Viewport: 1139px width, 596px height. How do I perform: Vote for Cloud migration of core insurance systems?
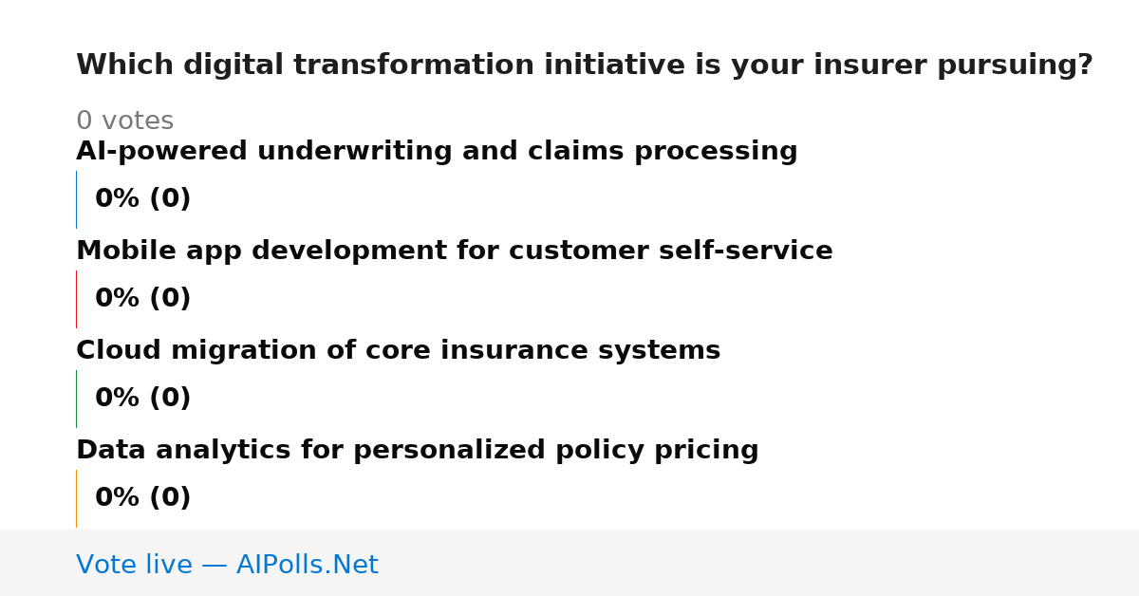pos(398,351)
